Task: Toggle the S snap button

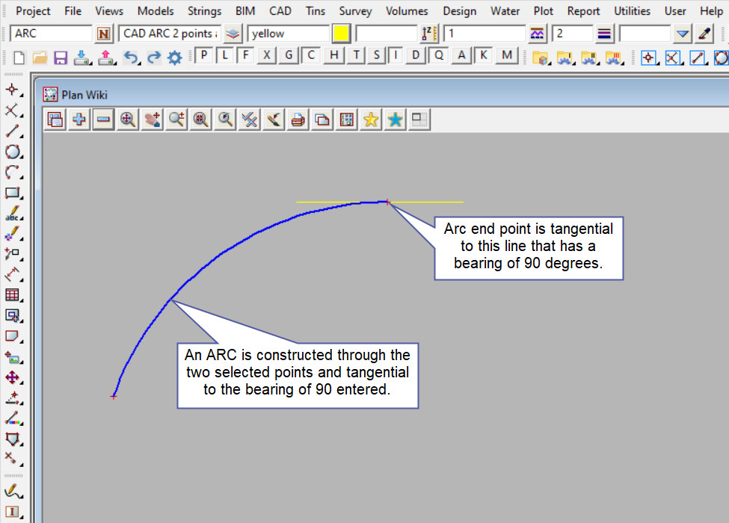Action: click(x=377, y=55)
